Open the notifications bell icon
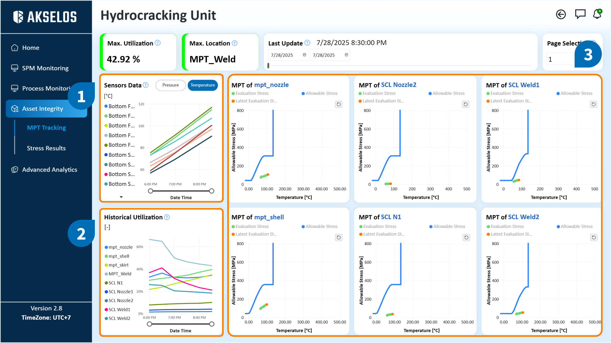611x343 pixels. pyautogui.click(x=597, y=14)
